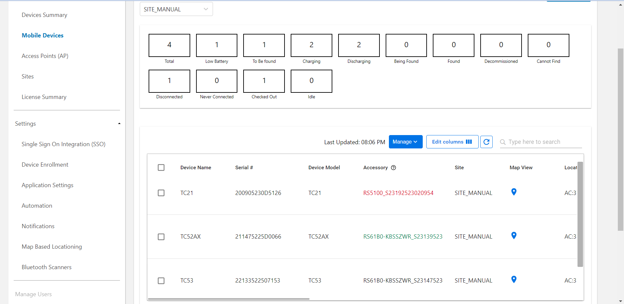This screenshot has height=304, width=624.
Task: Open Mobile Devices in sidebar
Action: (x=43, y=35)
